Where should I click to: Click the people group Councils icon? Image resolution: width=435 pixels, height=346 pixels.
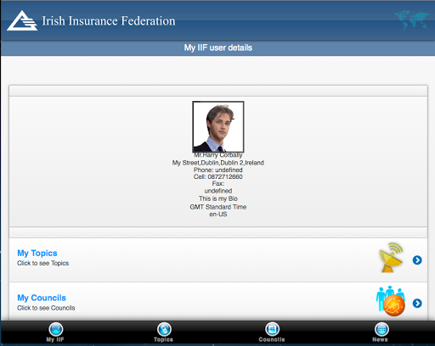click(391, 300)
